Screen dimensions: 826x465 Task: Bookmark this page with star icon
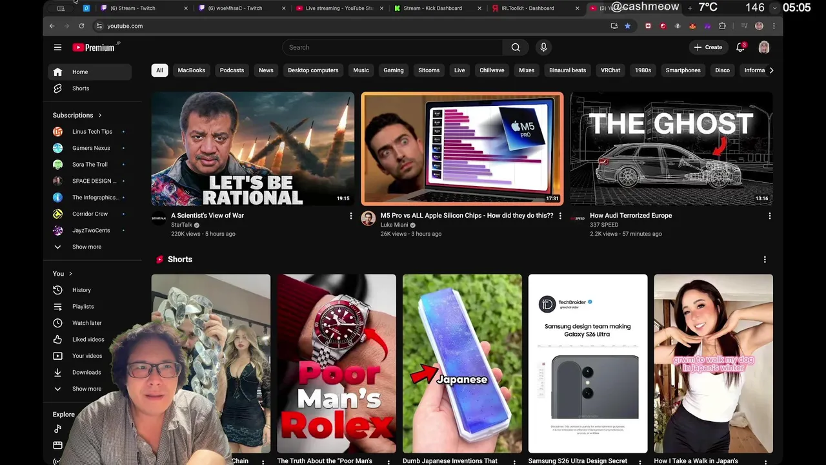tap(627, 26)
